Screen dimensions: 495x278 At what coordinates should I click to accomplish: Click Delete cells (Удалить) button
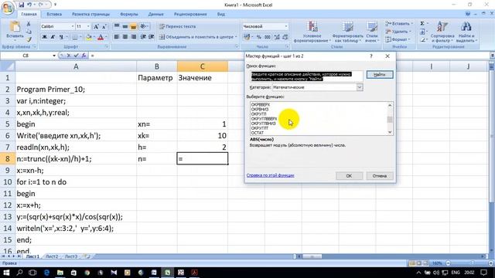[399, 32]
